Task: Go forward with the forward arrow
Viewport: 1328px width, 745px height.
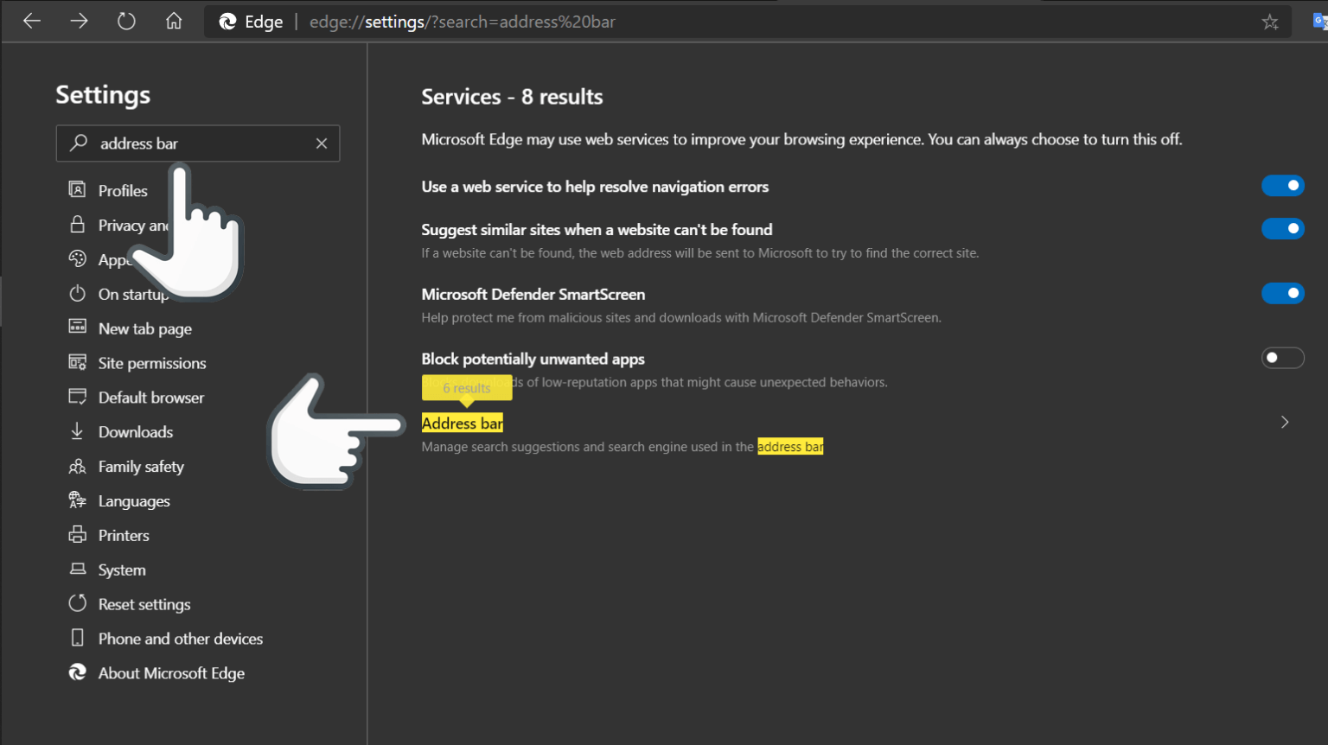Action: click(79, 22)
